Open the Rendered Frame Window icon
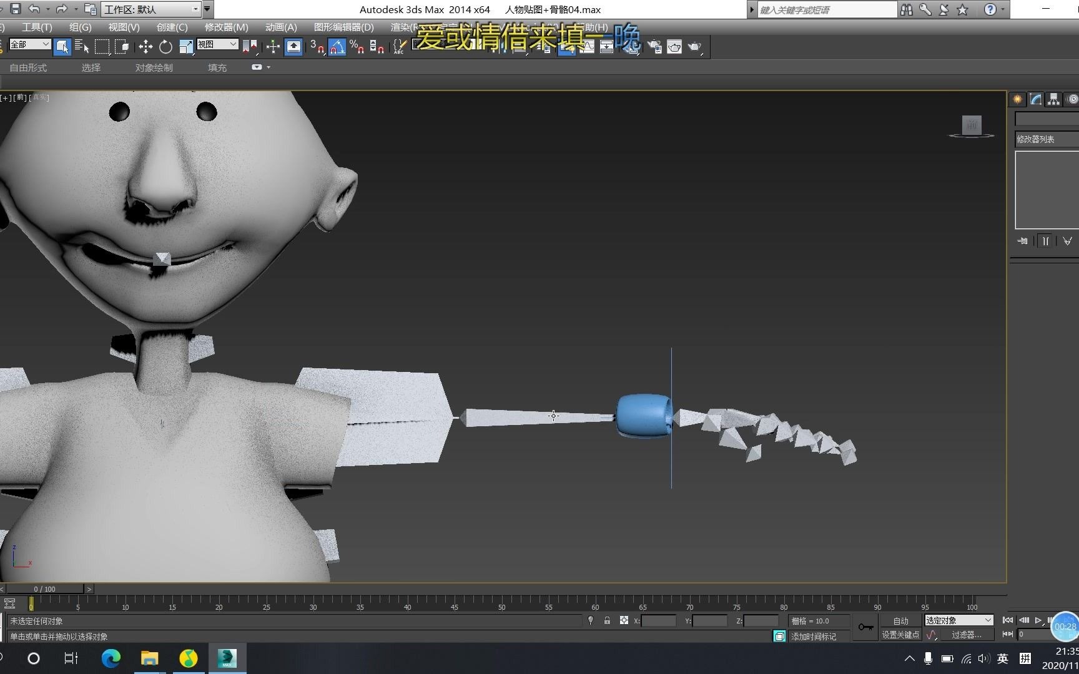The width and height of the screenshot is (1079, 674). pos(674,47)
